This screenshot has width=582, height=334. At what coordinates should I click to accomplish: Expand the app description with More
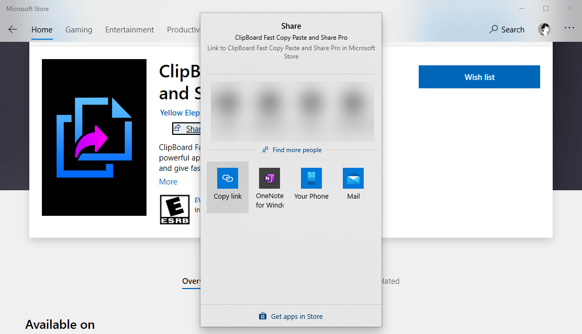[x=168, y=181]
